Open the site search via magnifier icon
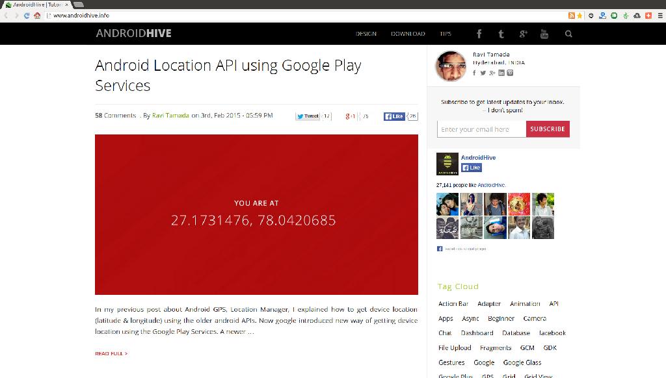This screenshot has height=378, width=666. coord(569,33)
